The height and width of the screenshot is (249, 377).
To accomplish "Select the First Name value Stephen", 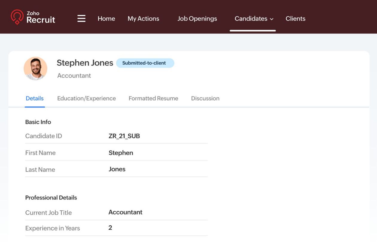I will pyautogui.click(x=121, y=153).
